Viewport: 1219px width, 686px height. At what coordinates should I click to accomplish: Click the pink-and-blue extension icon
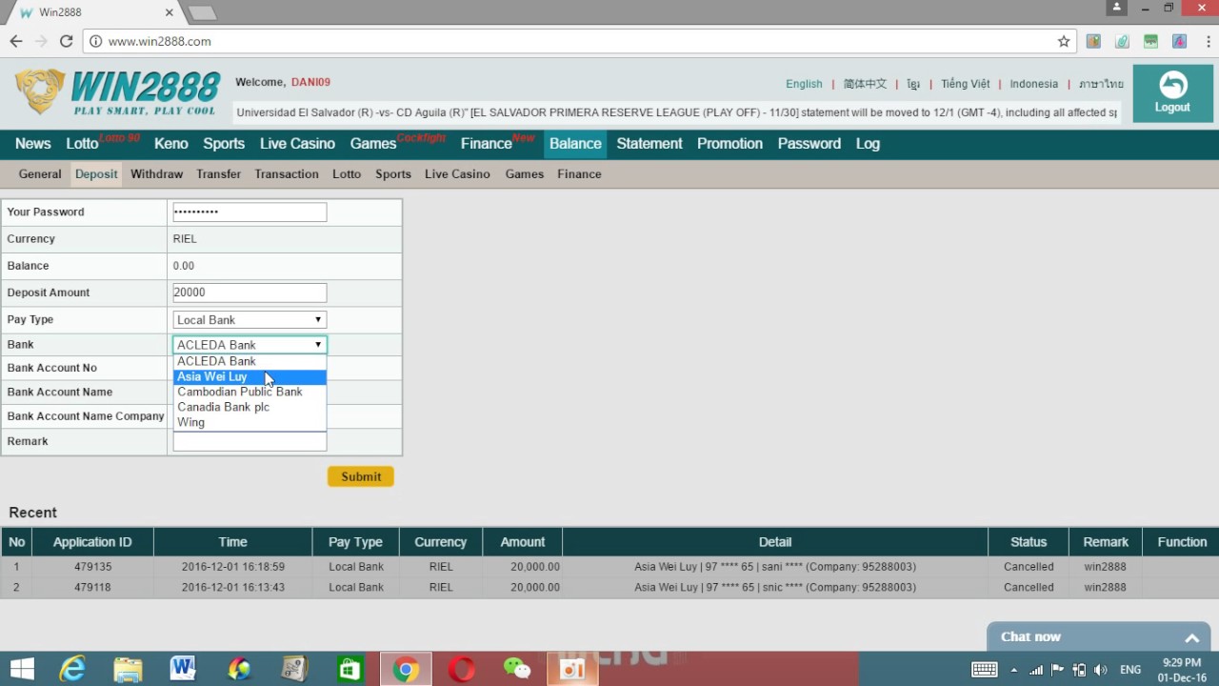pyautogui.click(x=1179, y=41)
